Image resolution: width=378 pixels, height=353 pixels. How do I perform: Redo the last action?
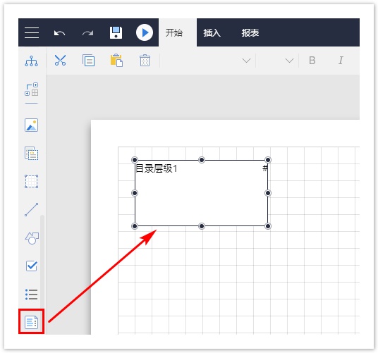87,32
